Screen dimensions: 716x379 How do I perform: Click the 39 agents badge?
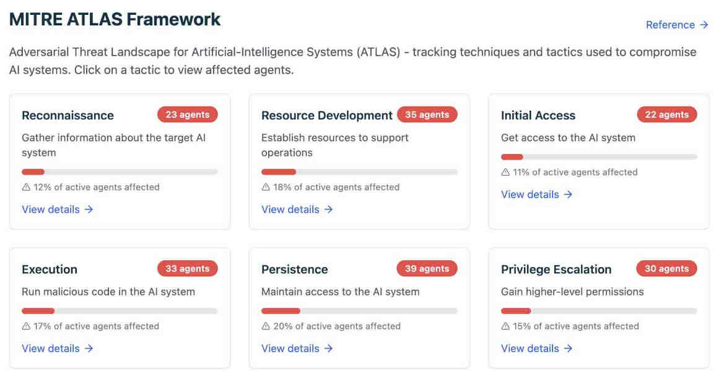pyautogui.click(x=427, y=268)
